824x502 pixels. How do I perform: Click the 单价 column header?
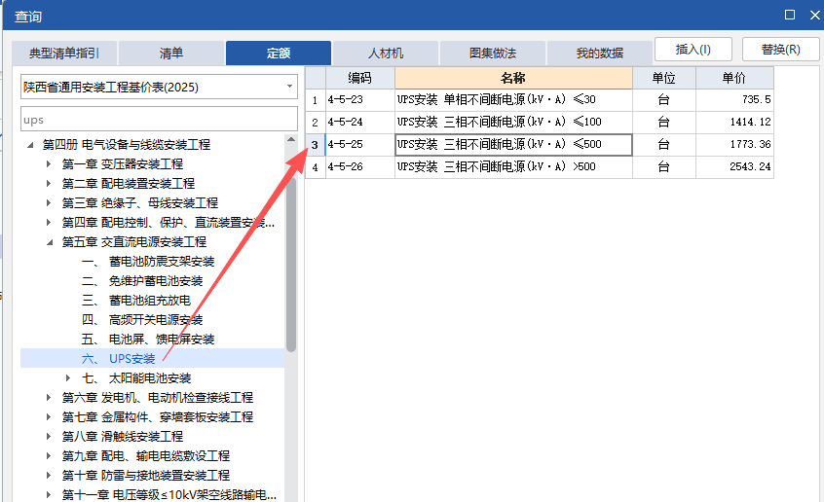(x=734, y=78)
